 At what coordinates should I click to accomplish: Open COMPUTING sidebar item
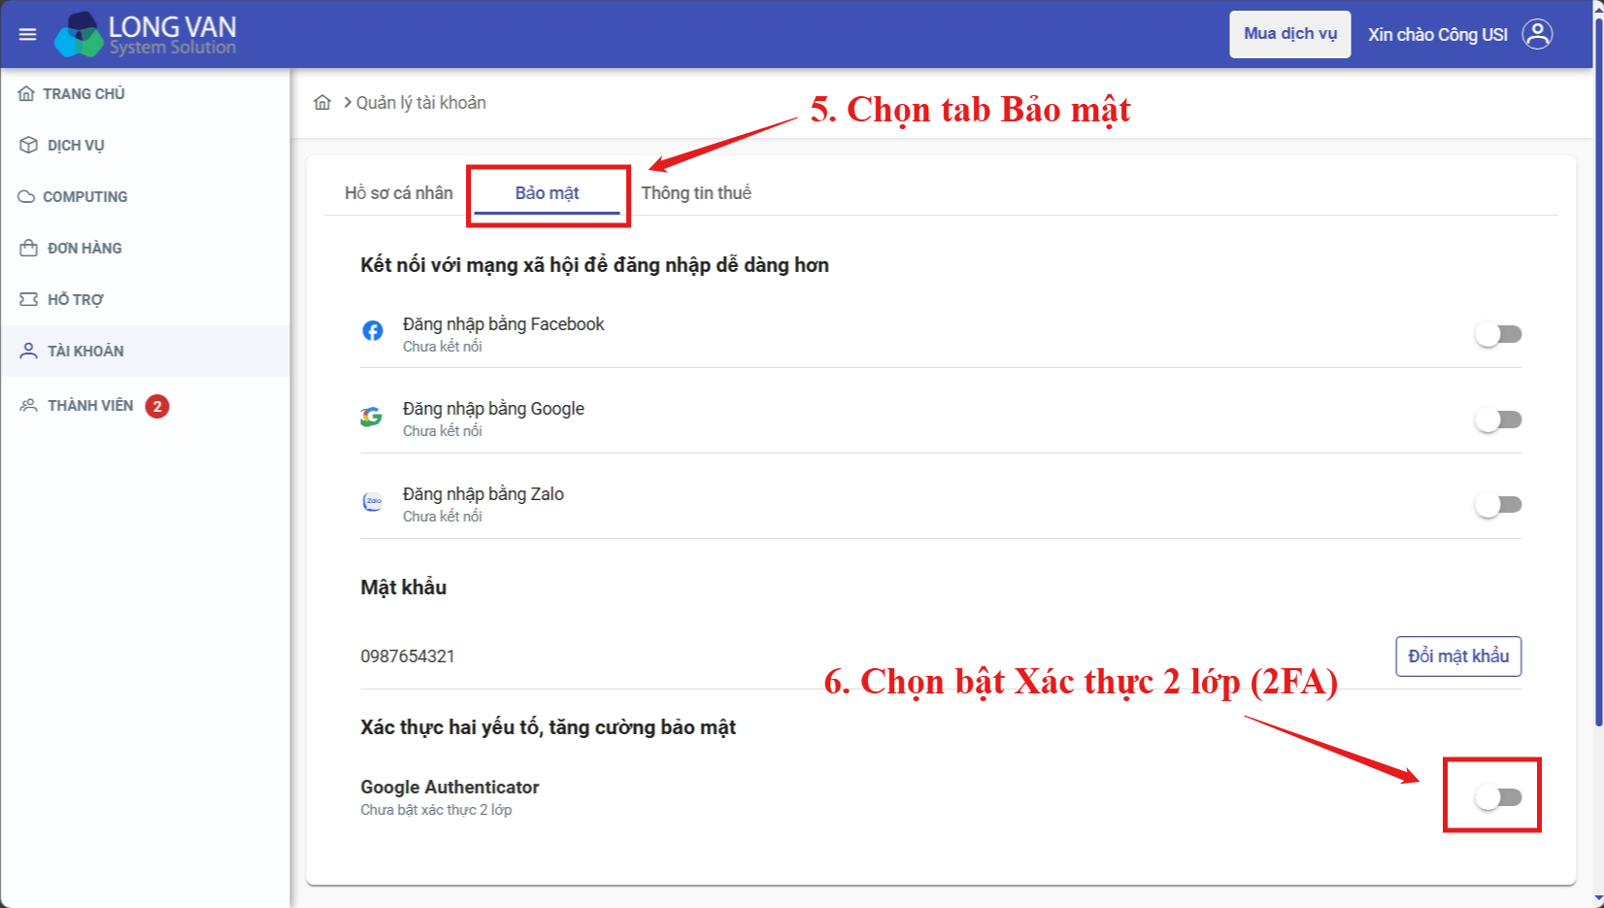pos(146,196)
